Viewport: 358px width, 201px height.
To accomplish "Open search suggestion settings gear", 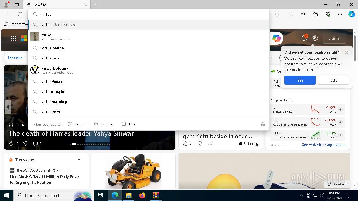I will click(x=263, y=124).
